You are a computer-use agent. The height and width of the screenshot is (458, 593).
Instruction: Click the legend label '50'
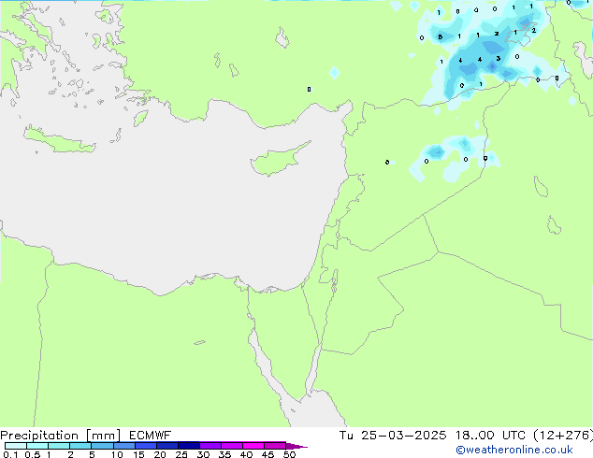(x=289, y=454)
